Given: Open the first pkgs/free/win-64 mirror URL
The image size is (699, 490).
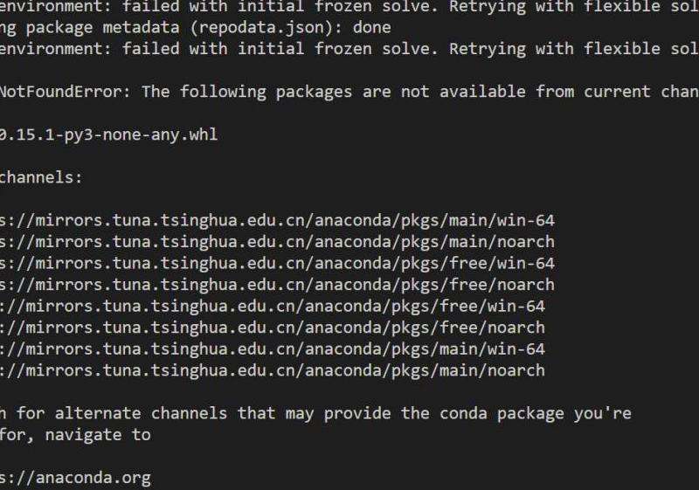Looking at the screenshot, I should click(277, 263).
